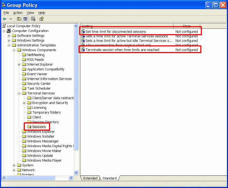This screenshot has width=228, height=188.
Task: Click the tree scrollbar up arrow
Action: tap(76, 26)
